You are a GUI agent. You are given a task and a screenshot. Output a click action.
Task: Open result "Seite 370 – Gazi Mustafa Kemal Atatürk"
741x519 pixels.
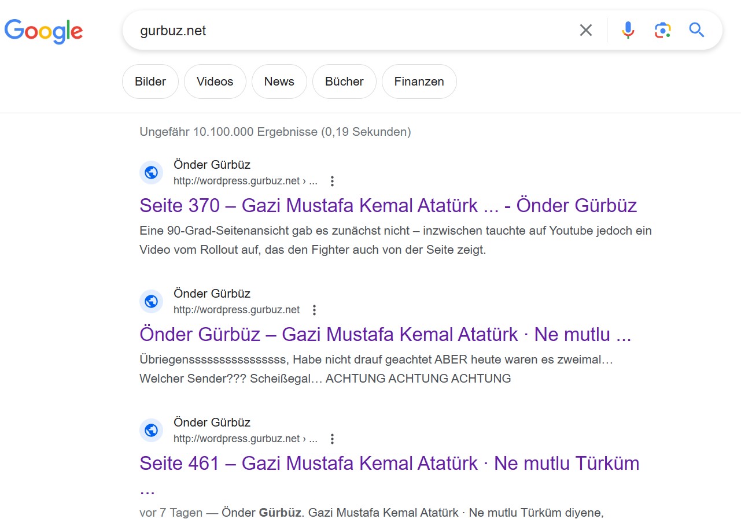pos(388,206)
